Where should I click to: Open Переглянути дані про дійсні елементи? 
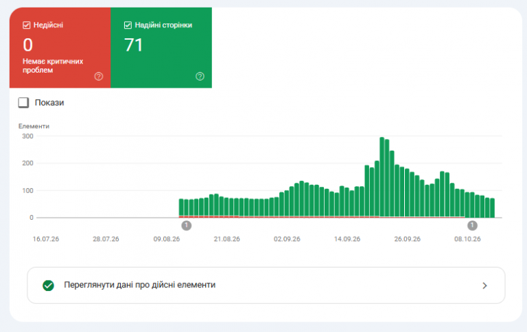coord(266,285)
